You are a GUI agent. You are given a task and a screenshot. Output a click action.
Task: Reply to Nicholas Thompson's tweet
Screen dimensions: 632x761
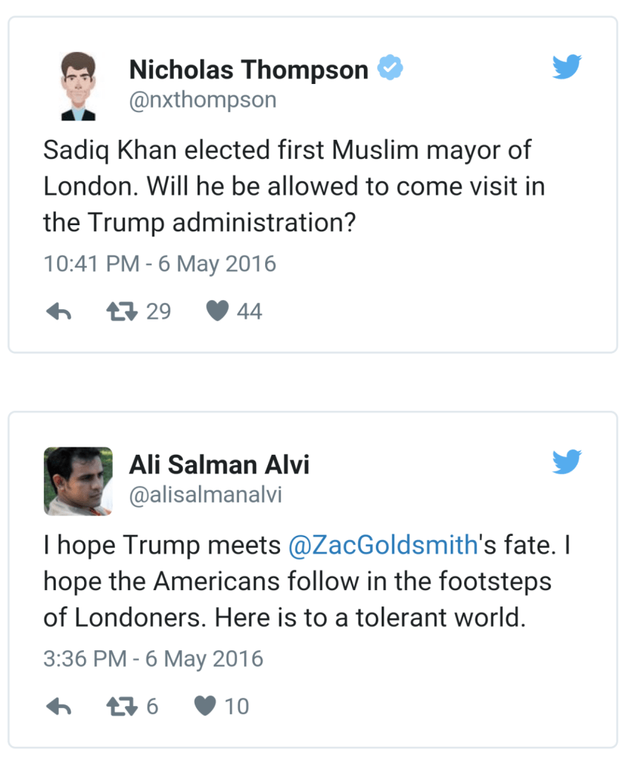pos(58,312)
